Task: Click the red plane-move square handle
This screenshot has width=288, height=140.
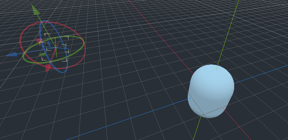Action: (x=38, y=41)
